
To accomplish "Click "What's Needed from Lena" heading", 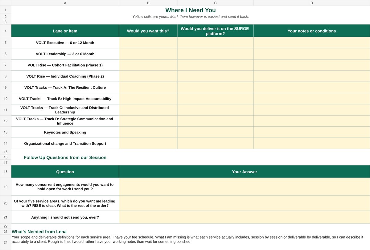I will tap(39, 232).
